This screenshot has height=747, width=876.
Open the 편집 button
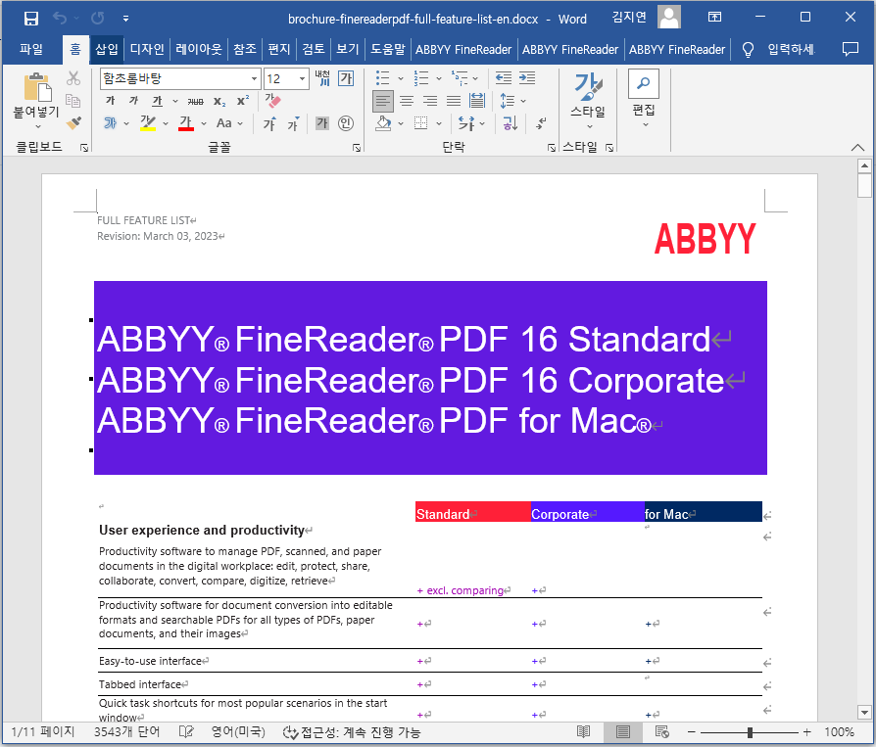(644, 99)
